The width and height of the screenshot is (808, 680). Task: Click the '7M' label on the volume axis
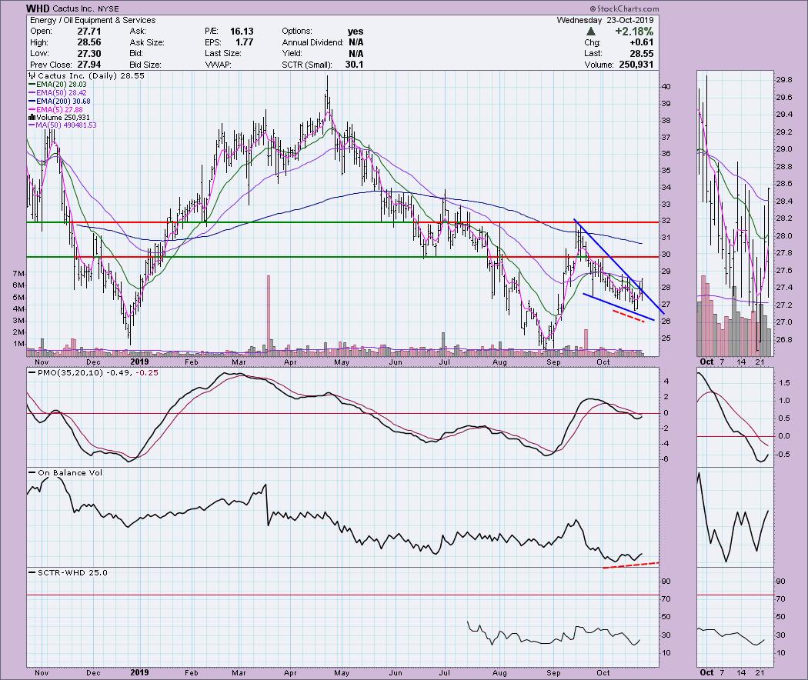18,274
